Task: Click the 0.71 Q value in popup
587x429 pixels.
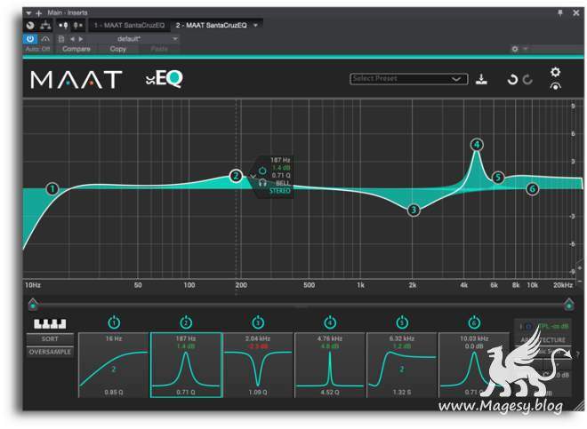Action: click(x=281, y=175)
